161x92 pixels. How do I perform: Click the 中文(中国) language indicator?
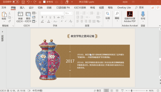tap(37, 90)
